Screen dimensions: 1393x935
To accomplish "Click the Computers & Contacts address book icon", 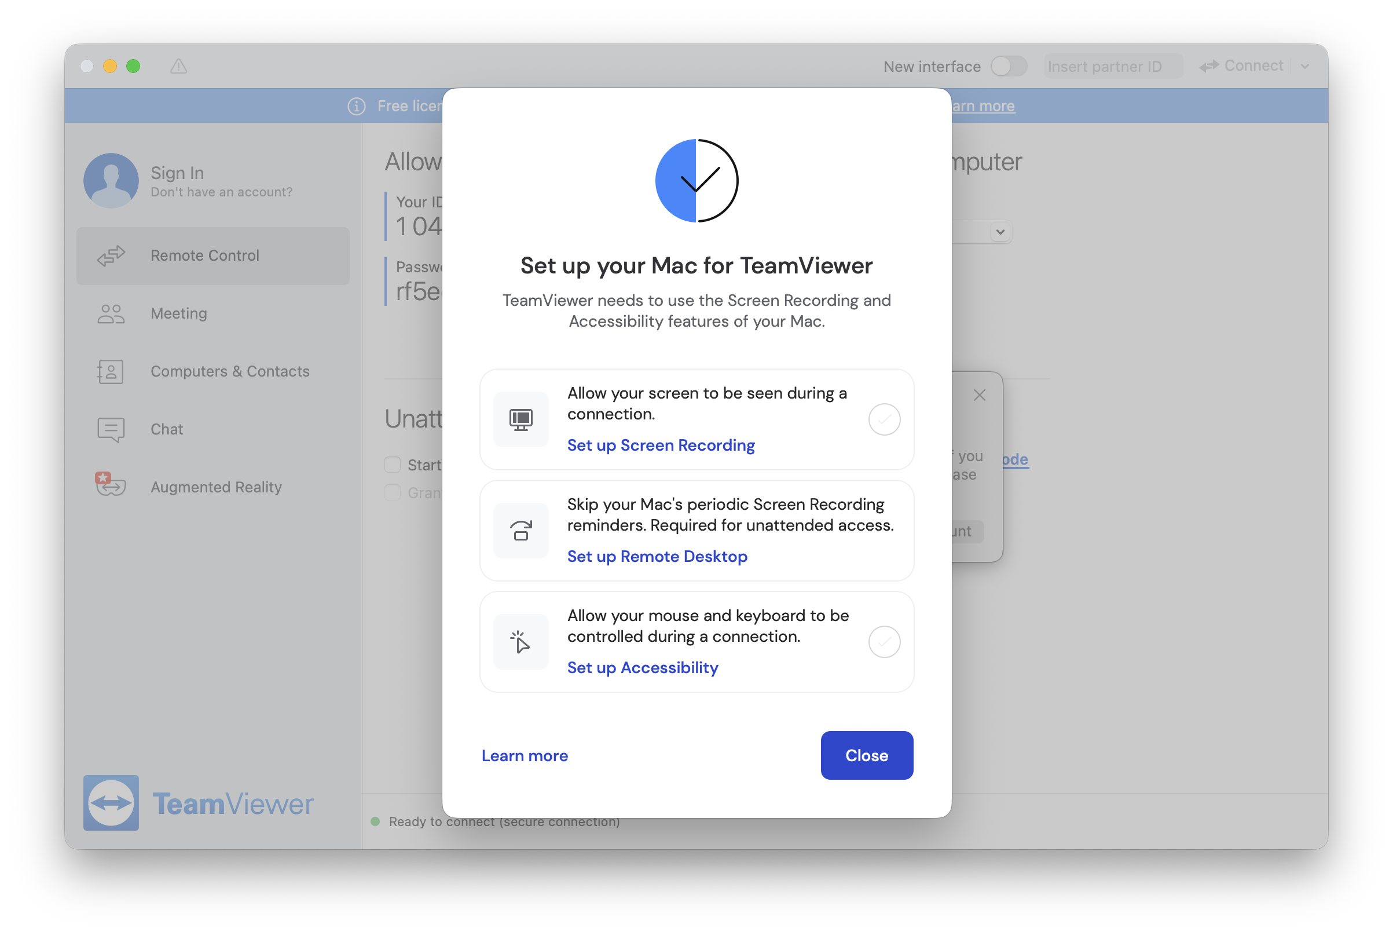I will click(x=110, y=371).
